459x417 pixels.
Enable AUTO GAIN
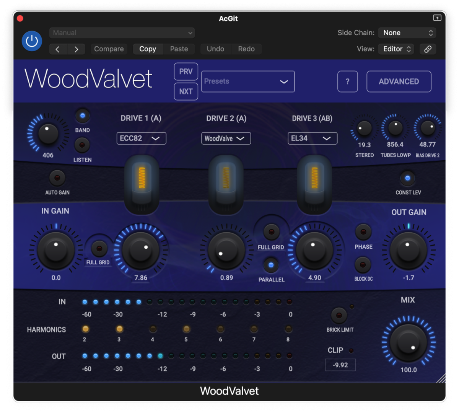tap(57, 178)
